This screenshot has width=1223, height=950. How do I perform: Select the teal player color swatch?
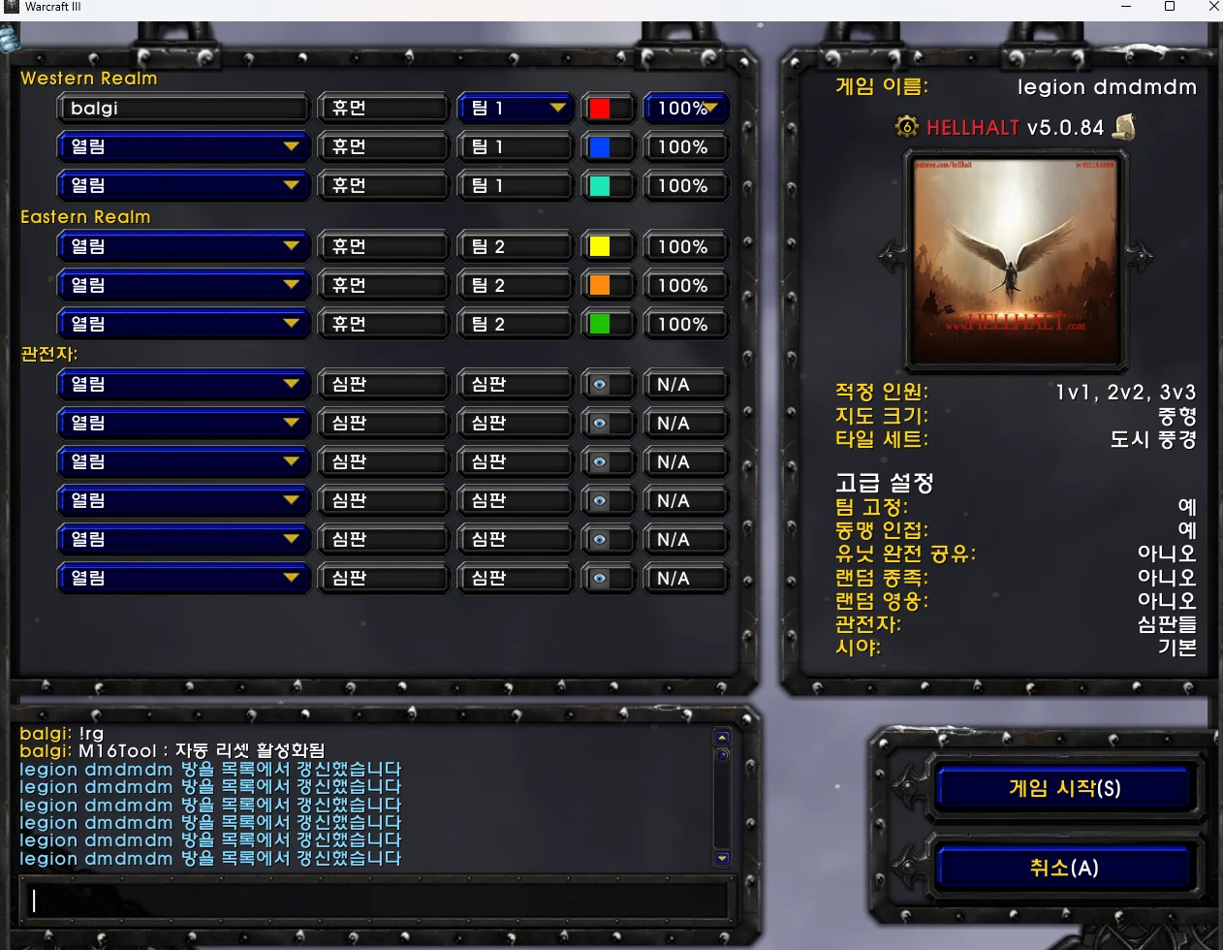pyautogui.click(x=600, y=186)
